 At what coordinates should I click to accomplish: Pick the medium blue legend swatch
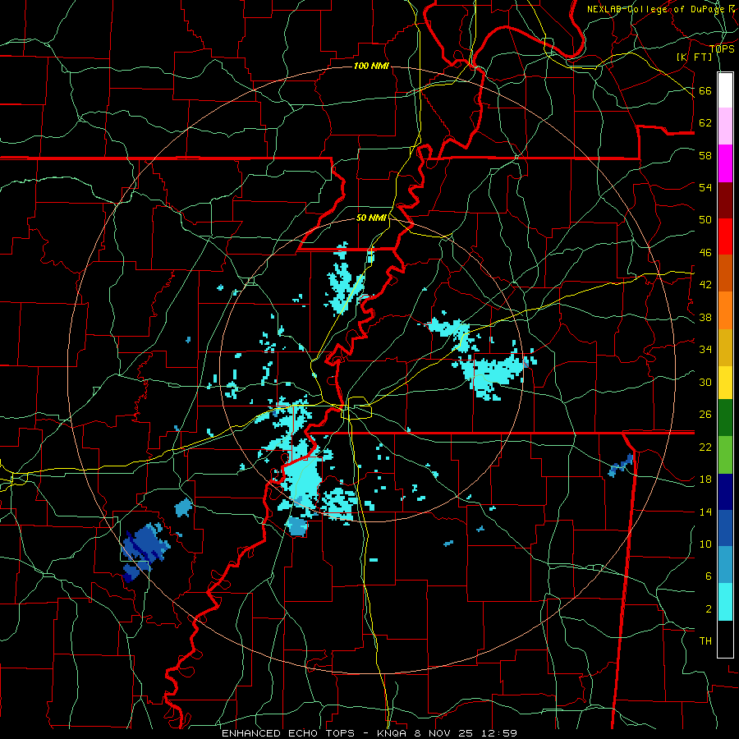coord(725,528)
